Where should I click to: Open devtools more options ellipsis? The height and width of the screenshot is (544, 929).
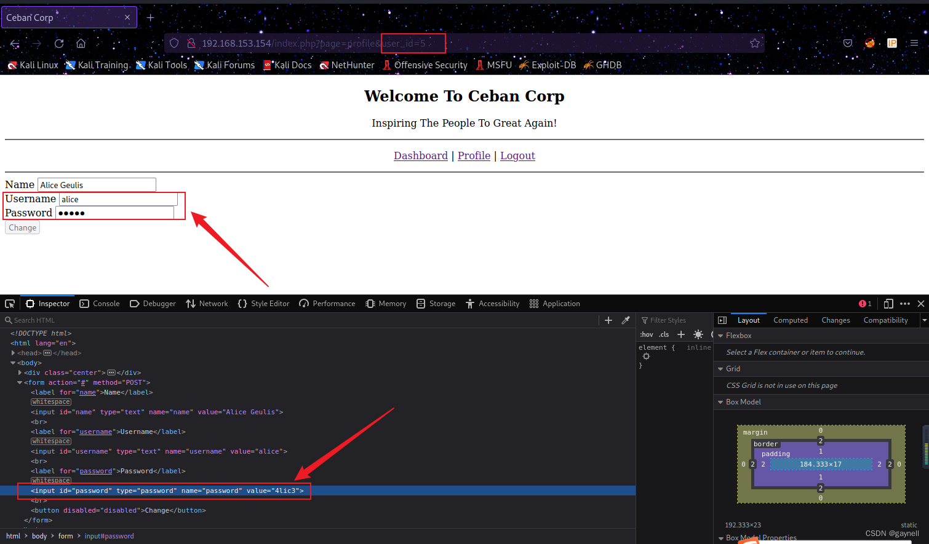coord(905,304)
